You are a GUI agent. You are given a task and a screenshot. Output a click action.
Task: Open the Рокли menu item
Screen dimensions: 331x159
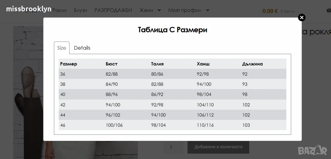59,10
